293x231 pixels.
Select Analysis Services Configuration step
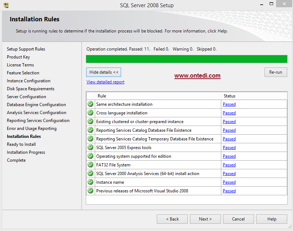coord(37,113)
